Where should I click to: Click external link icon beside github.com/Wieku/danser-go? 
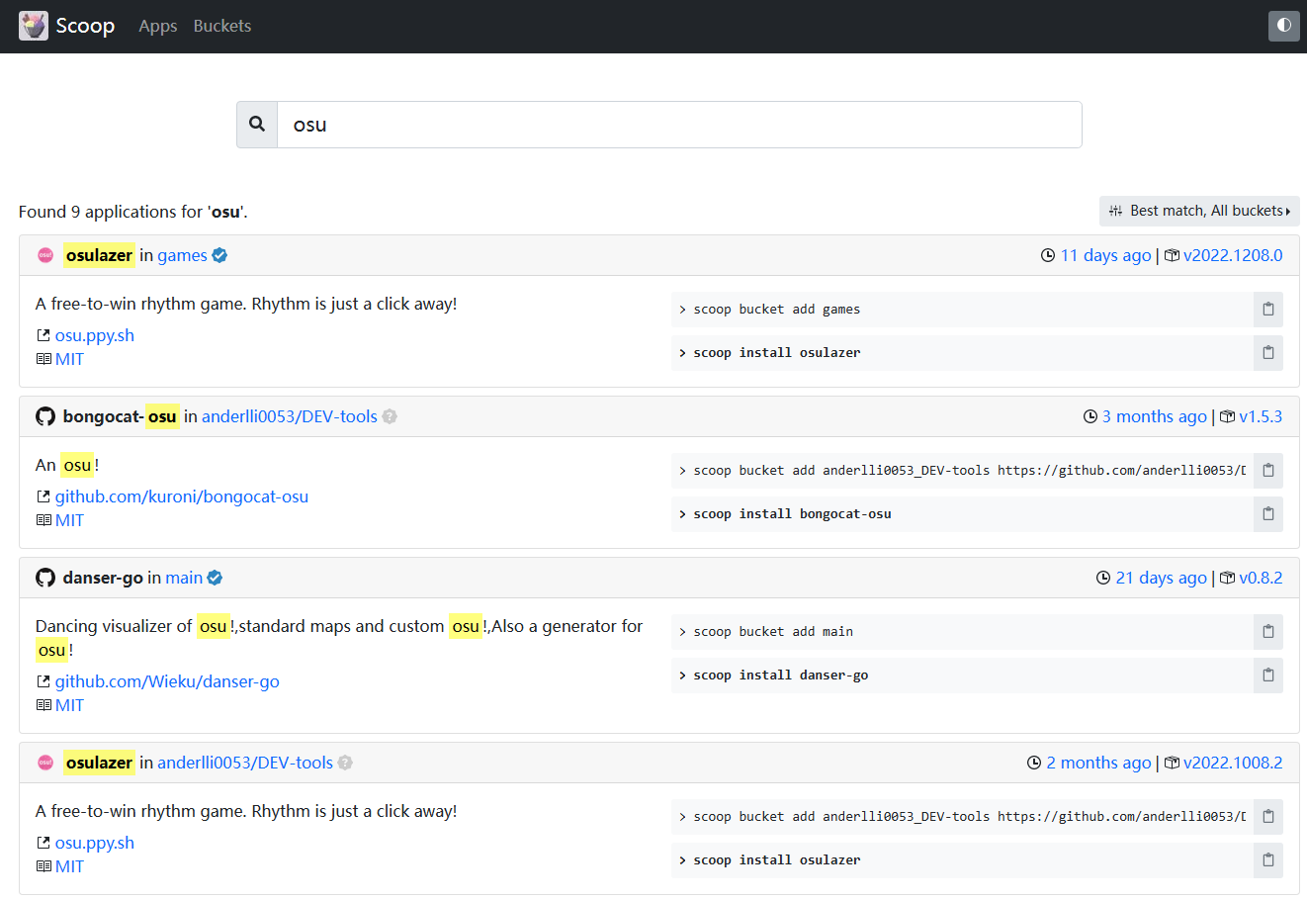click(x=44, y=681)
